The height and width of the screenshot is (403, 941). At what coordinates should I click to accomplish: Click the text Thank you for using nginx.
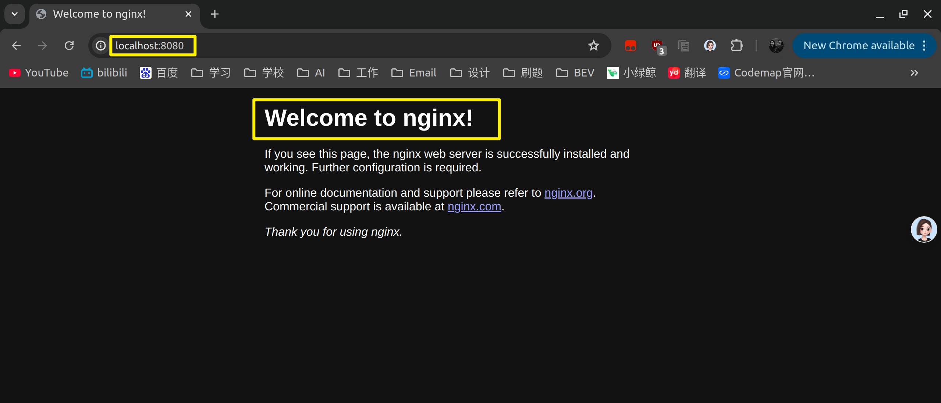tap(333, 232)
